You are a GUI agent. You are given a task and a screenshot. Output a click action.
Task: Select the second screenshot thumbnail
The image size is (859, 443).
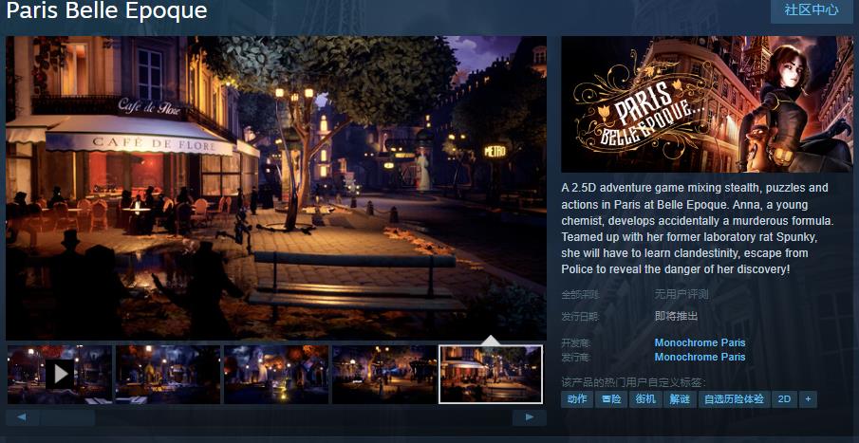(x=167, y=374)
